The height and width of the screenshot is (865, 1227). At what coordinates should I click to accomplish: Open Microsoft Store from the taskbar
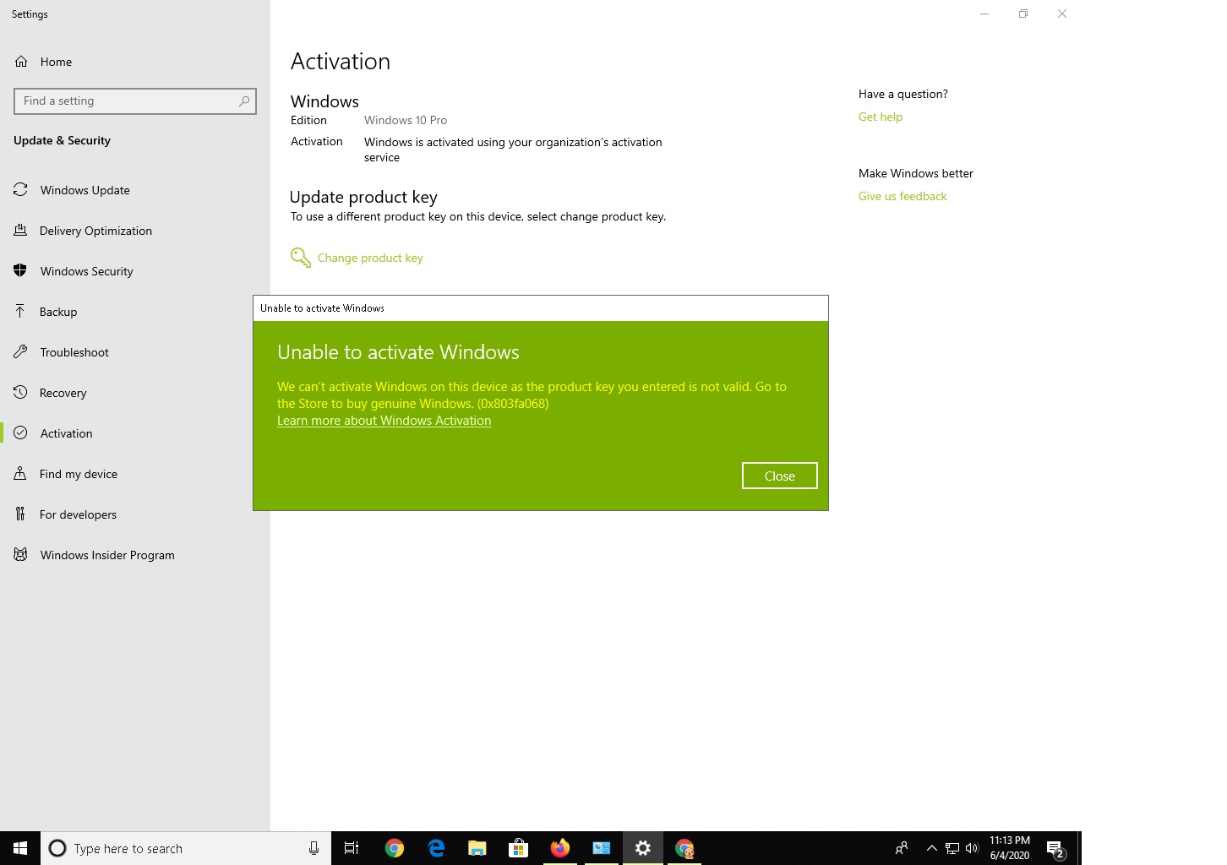518,848
